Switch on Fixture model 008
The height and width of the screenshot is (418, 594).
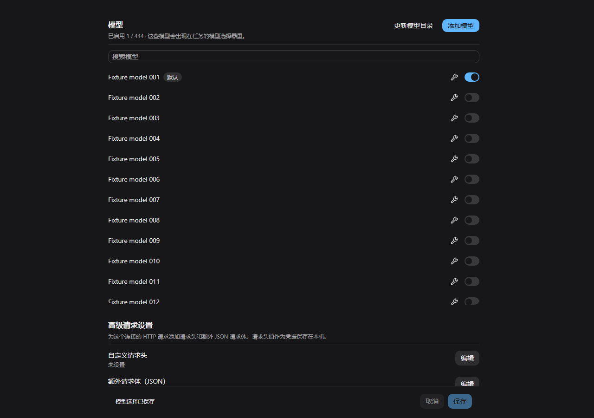point(472,220)
